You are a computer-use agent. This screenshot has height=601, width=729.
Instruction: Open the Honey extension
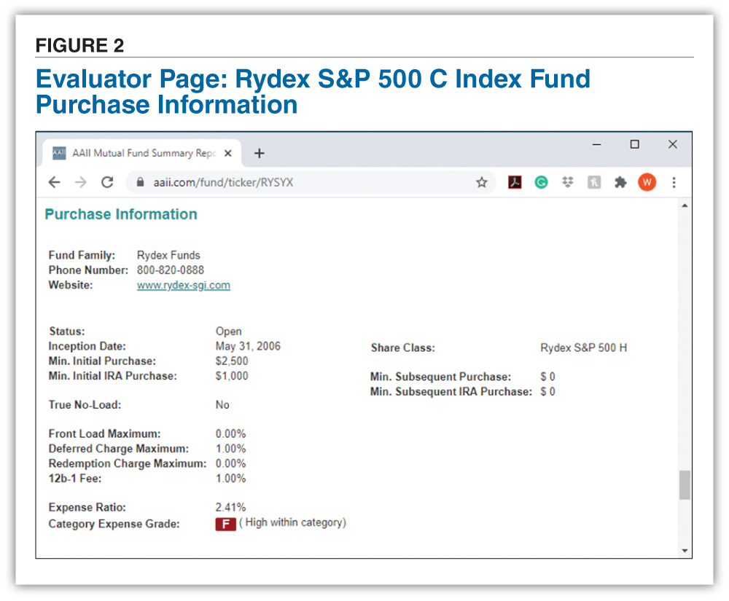[x=593, y=182]
